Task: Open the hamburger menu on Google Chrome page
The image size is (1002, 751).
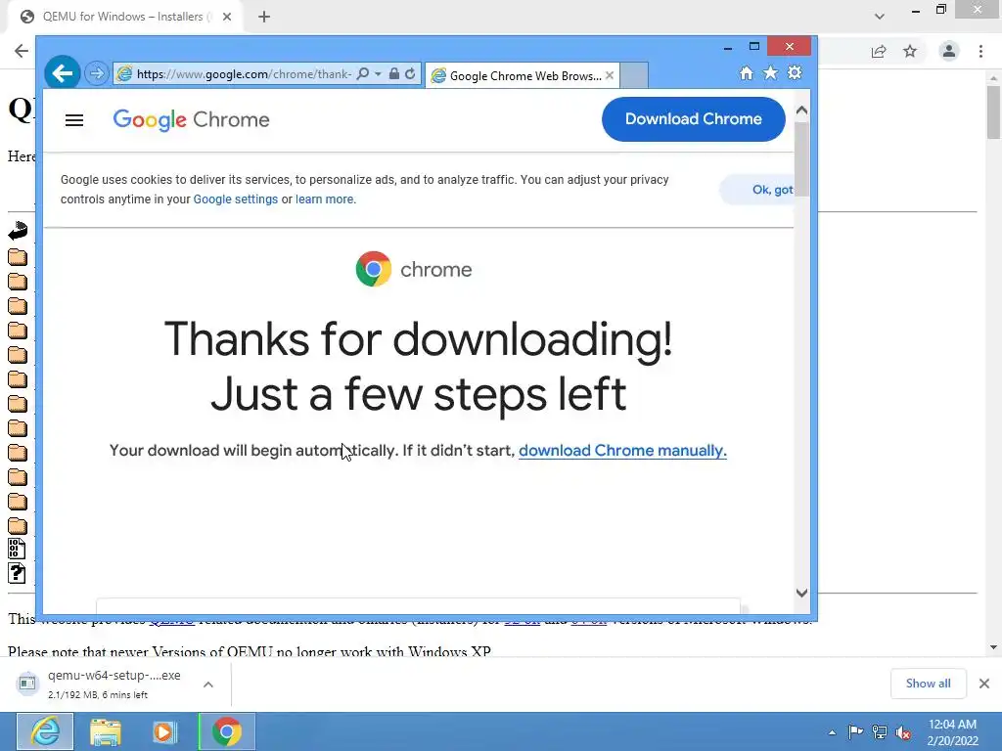Action: (74, 120)
